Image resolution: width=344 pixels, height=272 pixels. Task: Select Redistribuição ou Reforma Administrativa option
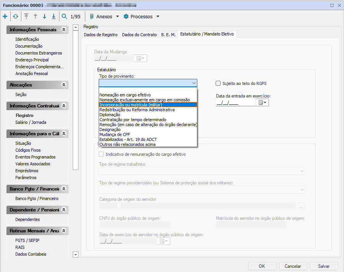tap(148, 110)
